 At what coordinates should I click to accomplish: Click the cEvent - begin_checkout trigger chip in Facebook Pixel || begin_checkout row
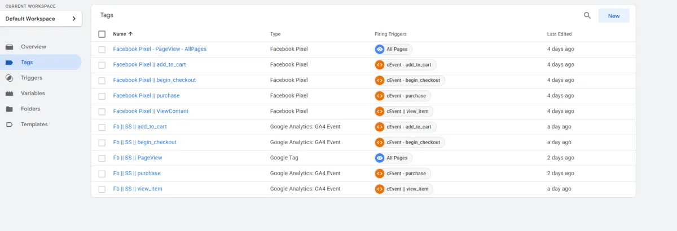click(x=410, y=80)
